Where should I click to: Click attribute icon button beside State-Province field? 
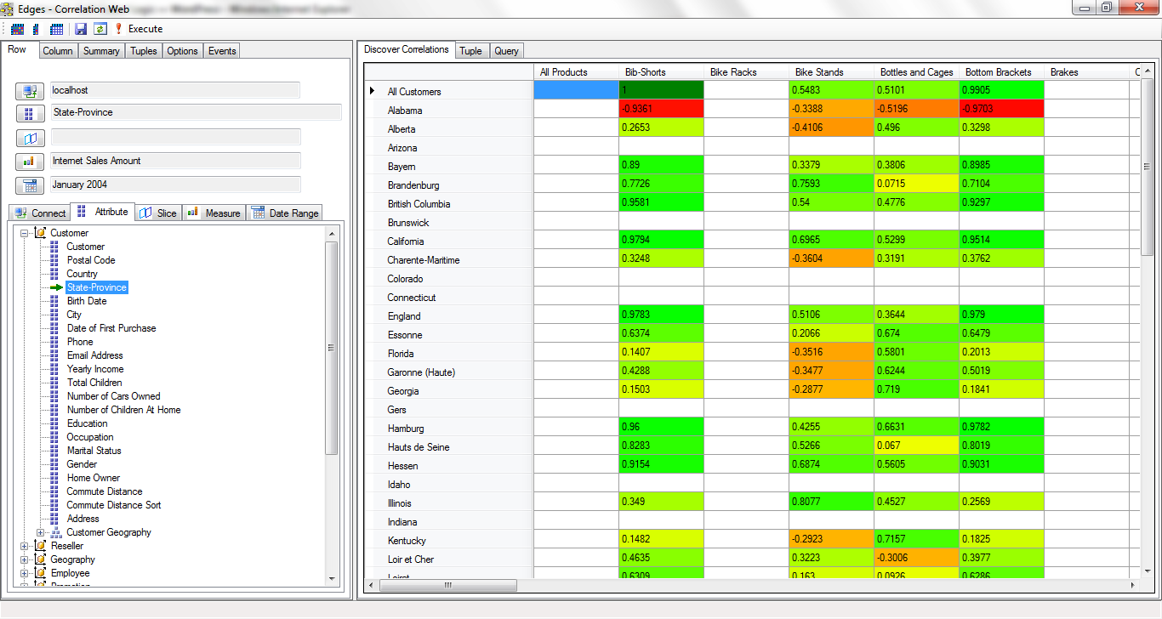click(30, 114)
